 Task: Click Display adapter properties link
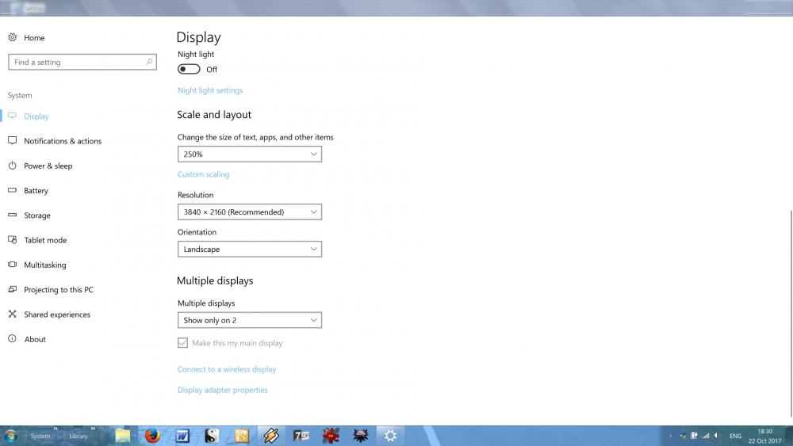[223, 390]
